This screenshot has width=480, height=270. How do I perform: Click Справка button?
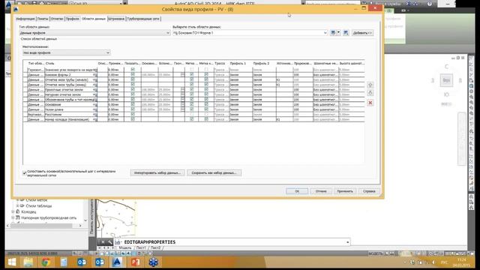pyautogui.click(x=369, y=191)
